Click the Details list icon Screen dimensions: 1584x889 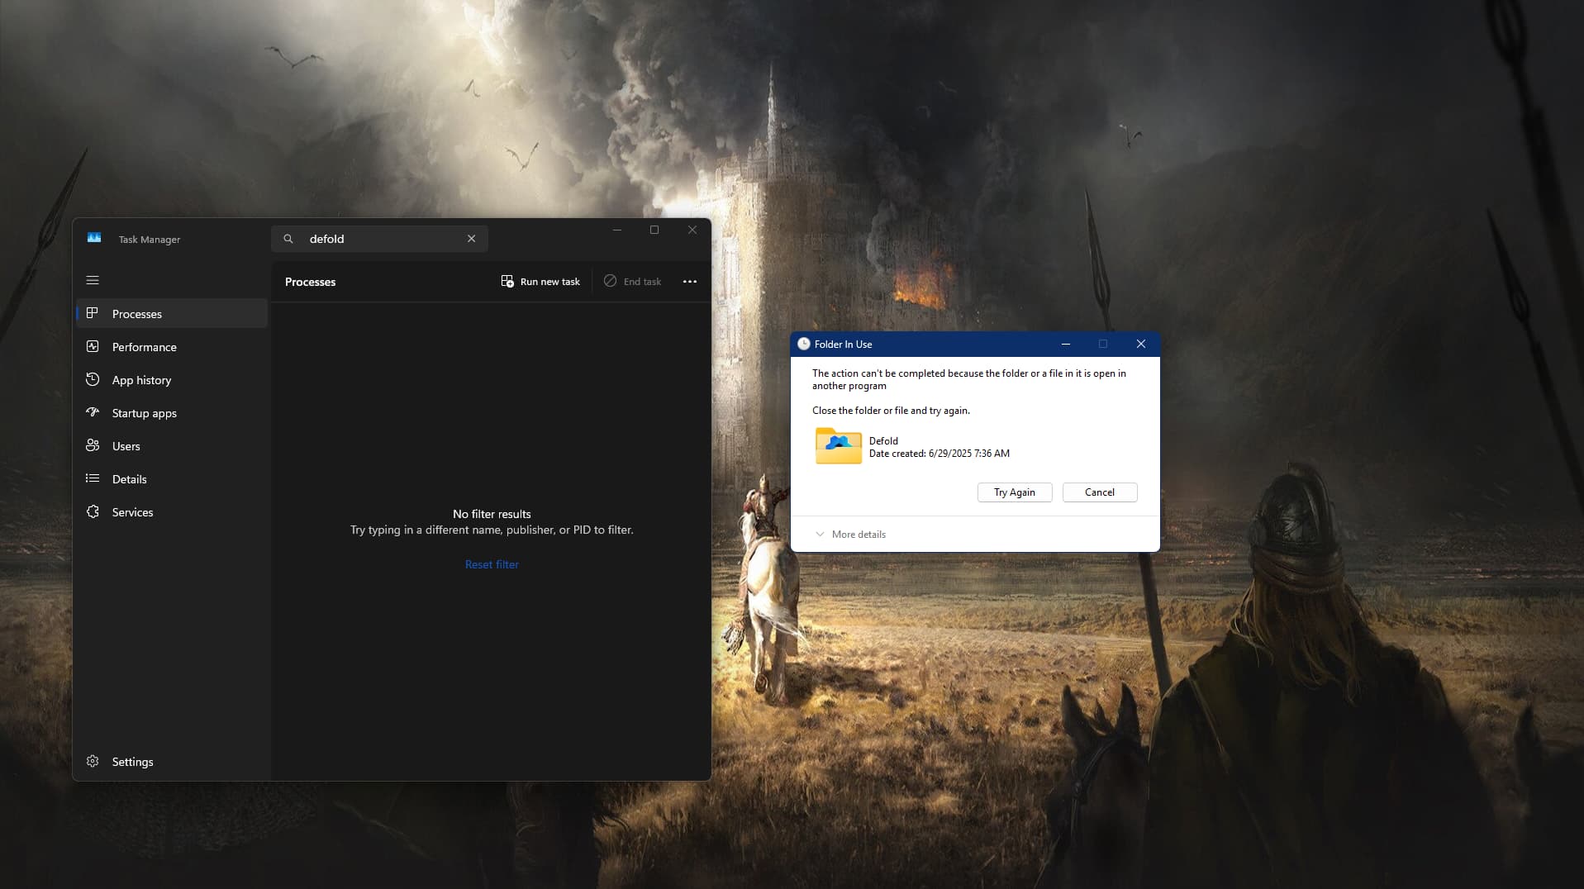click(93, 478)
